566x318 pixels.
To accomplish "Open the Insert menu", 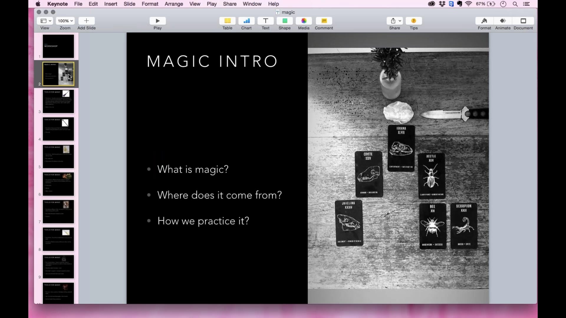I will 111,4.
